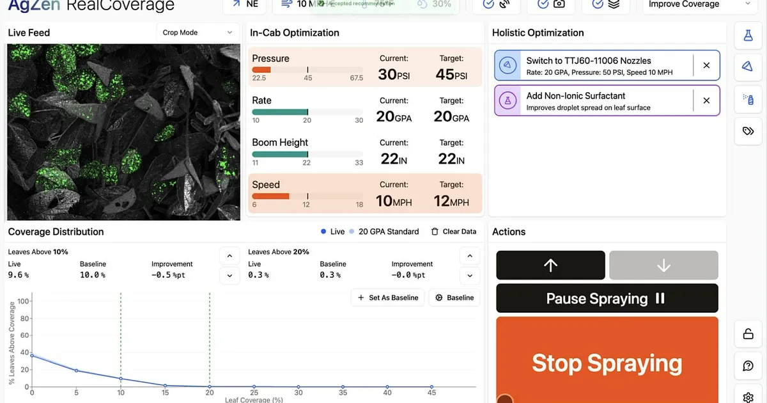Open the chemical flask sidebar icon
The image size is (767, 403).
(747, 36)
